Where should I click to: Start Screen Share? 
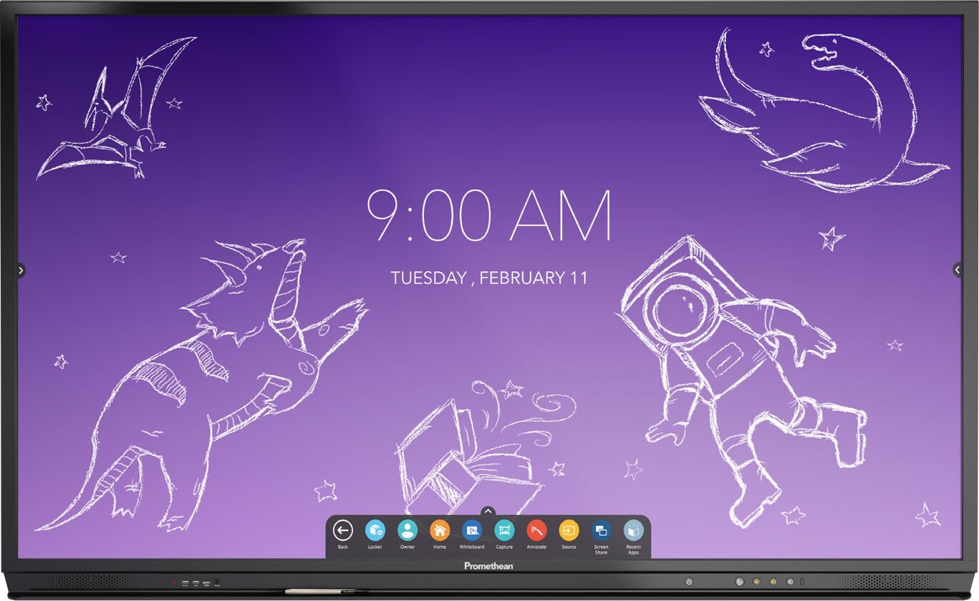pyautogui.click(x=601, y=531)
